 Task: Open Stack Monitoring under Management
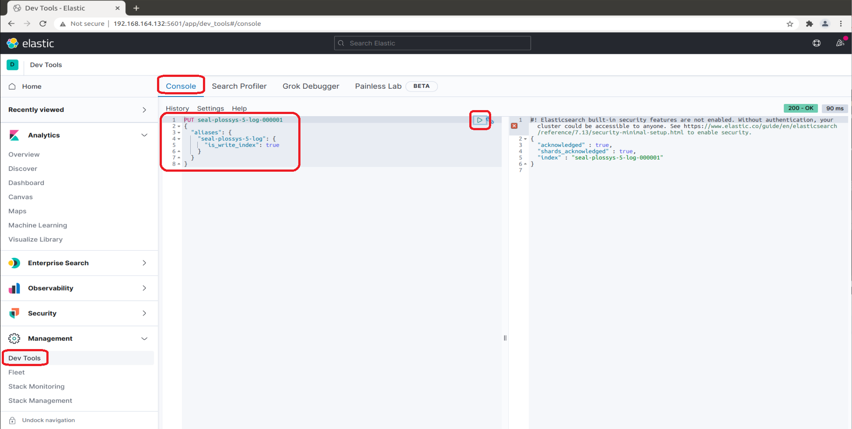[36, 386]
